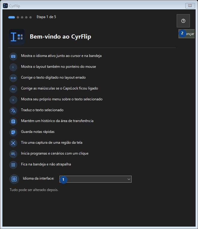Image resolution: width=198 pixels, height=229 pixels.
Task: Click the CyrFlip logo beside welcome heading
Action: [x=17, y=37]
